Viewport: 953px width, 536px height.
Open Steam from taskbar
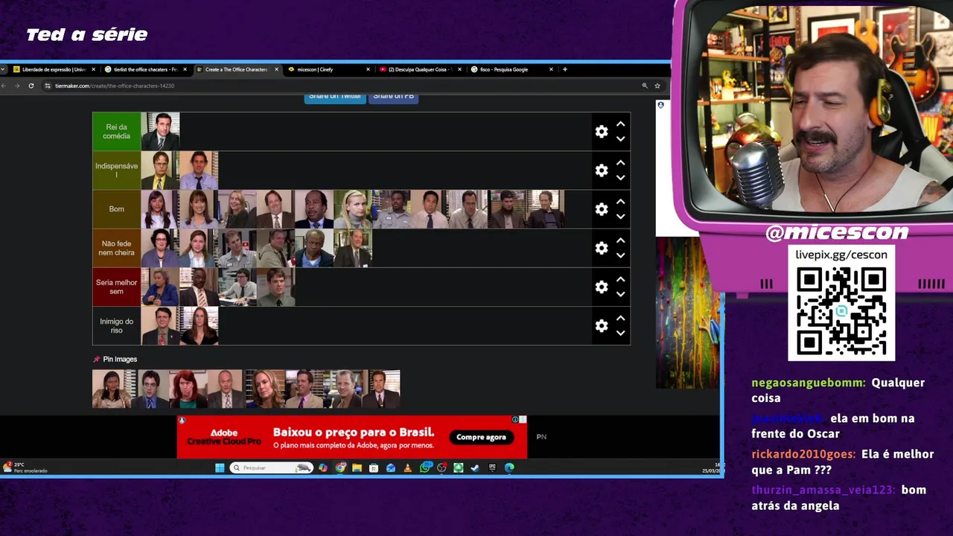point(475,468)
